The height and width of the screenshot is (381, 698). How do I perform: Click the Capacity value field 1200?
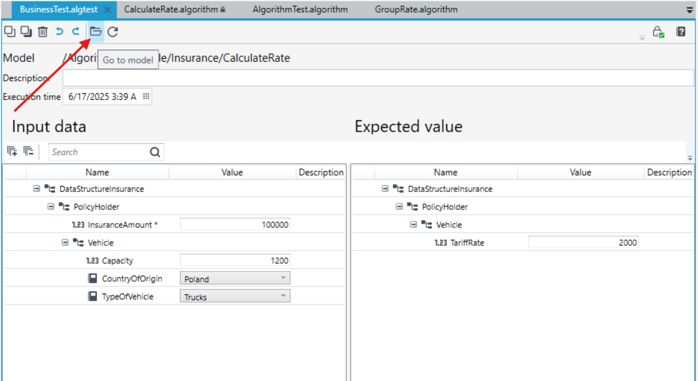[235, 260]
